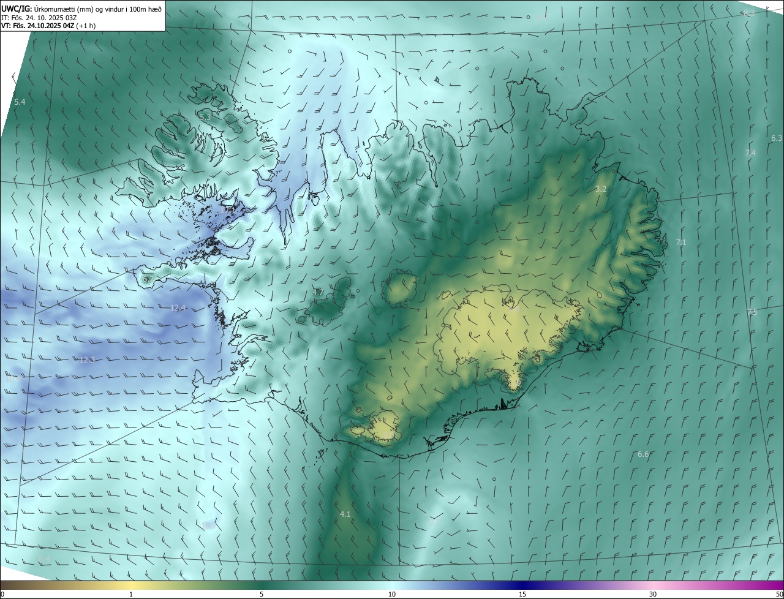Click the 4.7 value label in western Iceland
The width and height of the screenshot is (784, 599).
318,293
